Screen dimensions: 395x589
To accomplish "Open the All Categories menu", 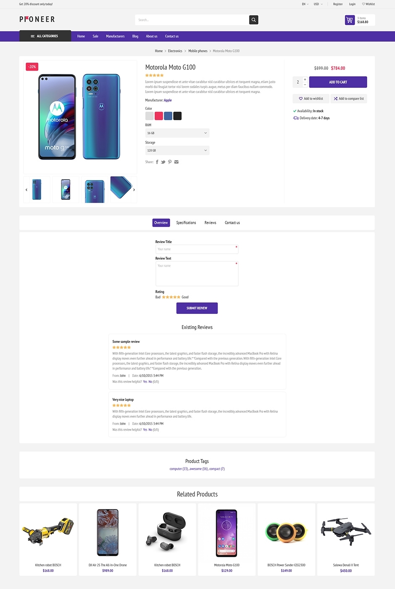I will (45, 36).
